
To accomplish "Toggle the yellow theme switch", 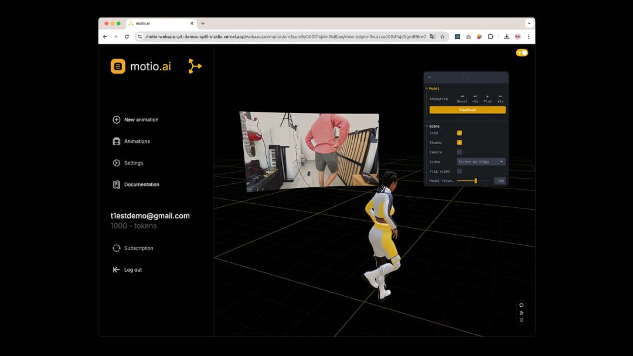I will point(522,53).
